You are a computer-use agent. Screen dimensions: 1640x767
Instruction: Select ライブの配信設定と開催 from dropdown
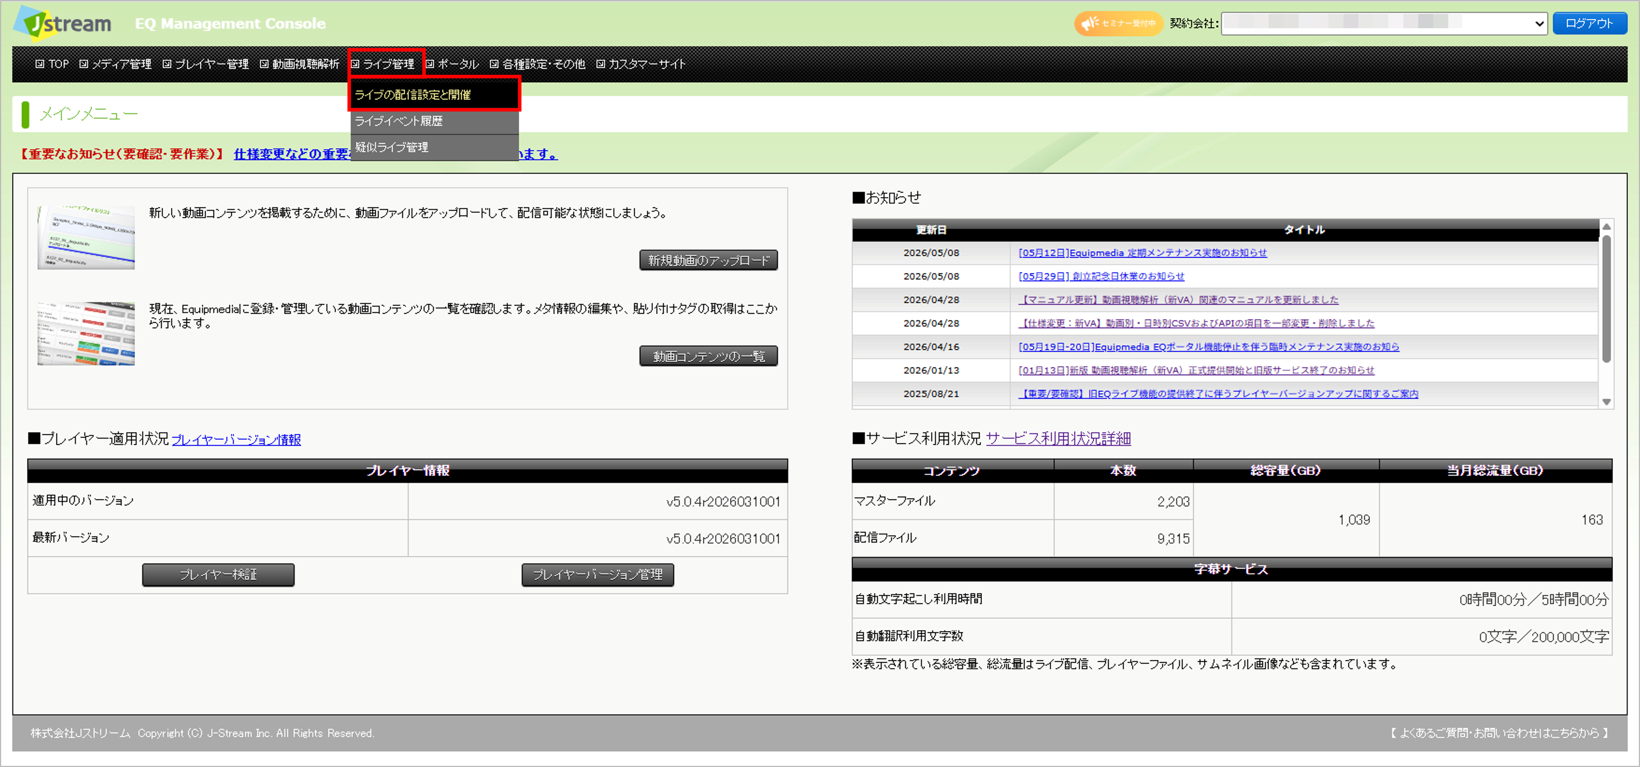435,95
